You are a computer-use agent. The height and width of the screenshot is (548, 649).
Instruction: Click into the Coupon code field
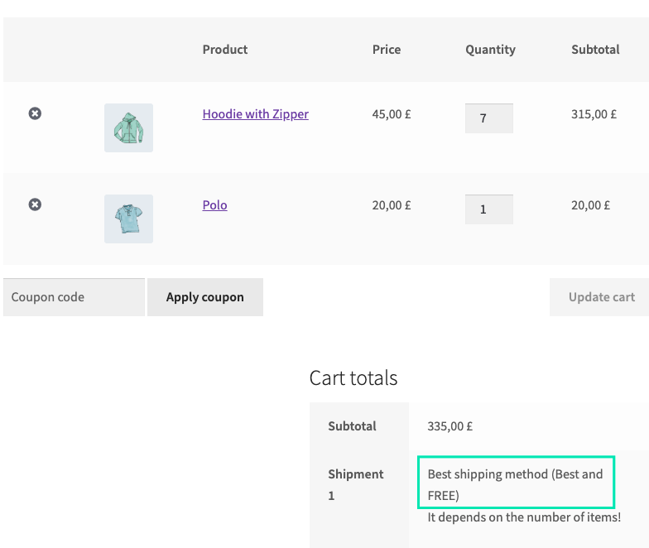[74, 297]
